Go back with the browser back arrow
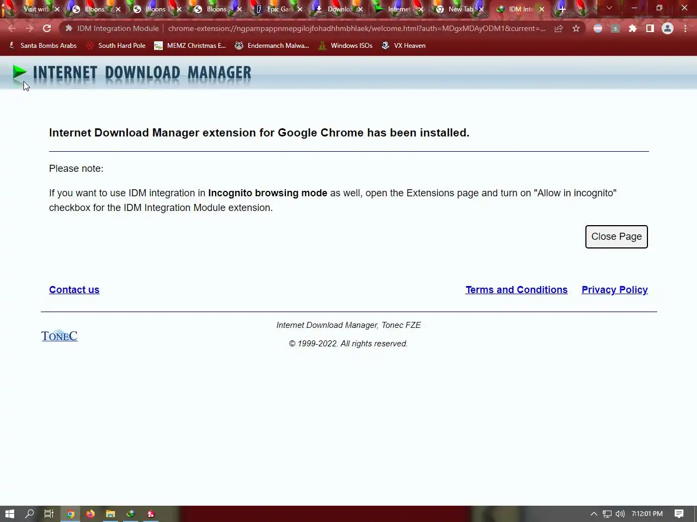The height and width of the screenshot is (522, 697). click(x=12, y=28)
